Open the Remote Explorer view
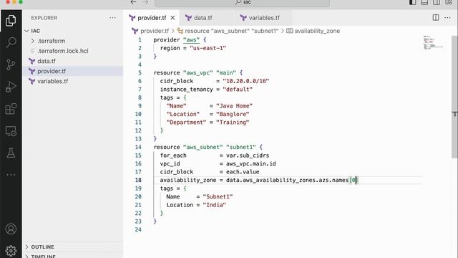 [11, 131]
